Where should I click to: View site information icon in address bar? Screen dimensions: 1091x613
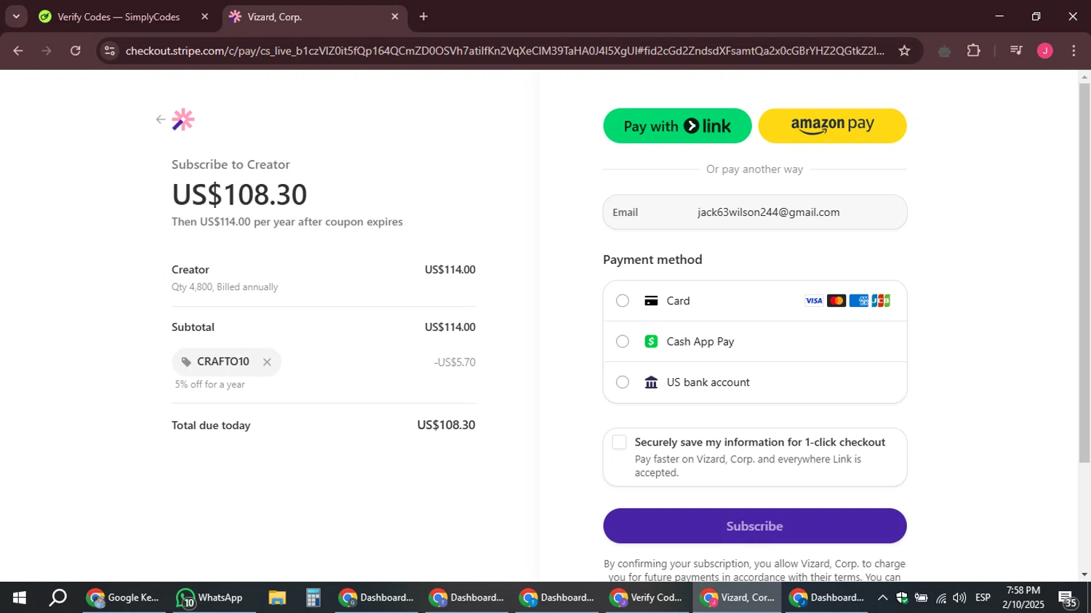(110, 51)
